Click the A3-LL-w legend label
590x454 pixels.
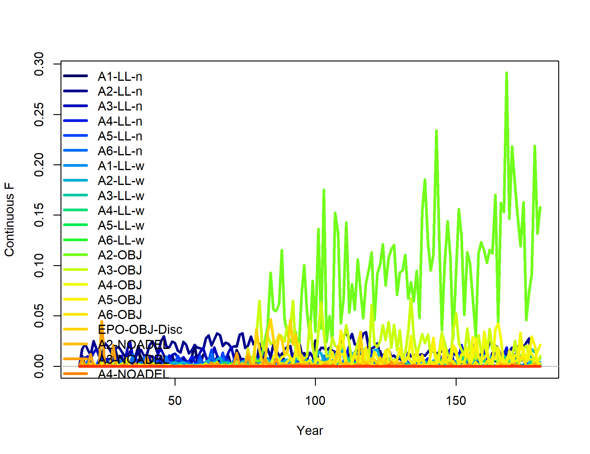[x=121, y=196]
